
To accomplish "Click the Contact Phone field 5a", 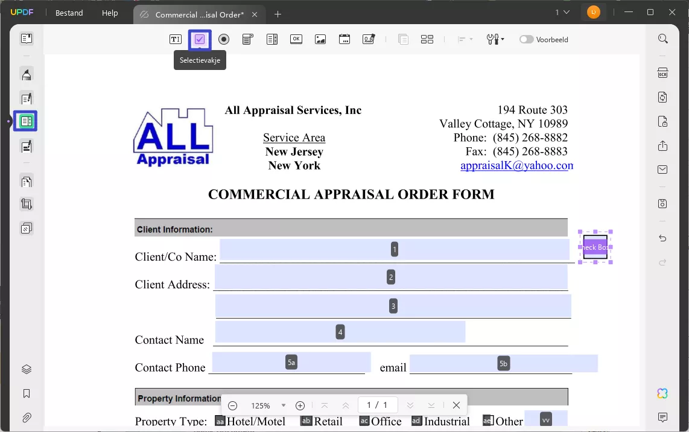I will point(291,362).
